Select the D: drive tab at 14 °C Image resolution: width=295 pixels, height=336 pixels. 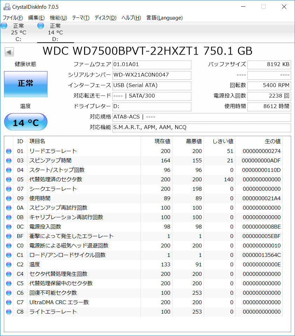click(x=55, y=32)
